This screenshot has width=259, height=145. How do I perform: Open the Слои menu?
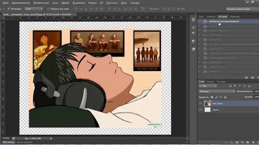(55, 3)
